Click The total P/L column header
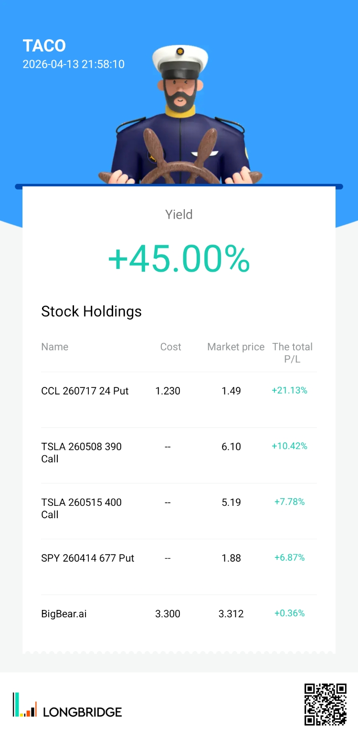This screenshot has height=737, width=358. coord(292,352)
